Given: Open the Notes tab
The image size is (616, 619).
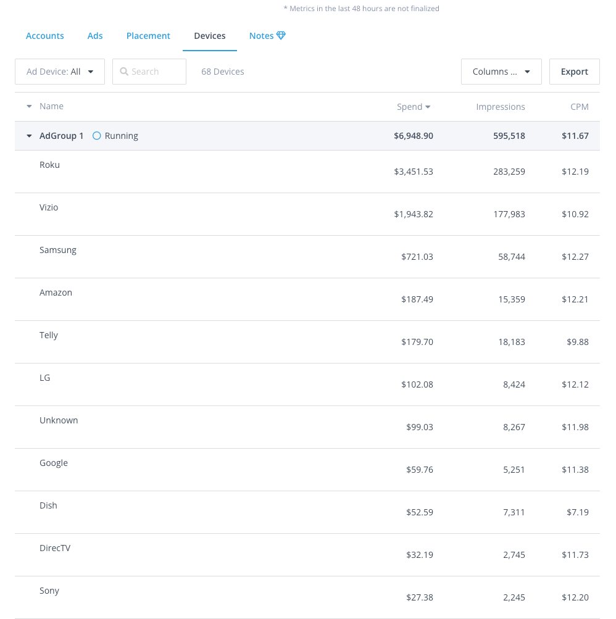Looking at the screenshot, I should coord(261,36).
